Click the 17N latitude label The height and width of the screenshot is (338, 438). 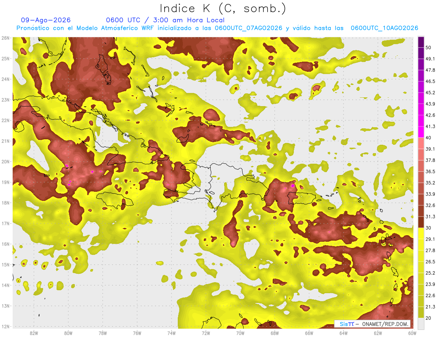[x=5, y=223]
